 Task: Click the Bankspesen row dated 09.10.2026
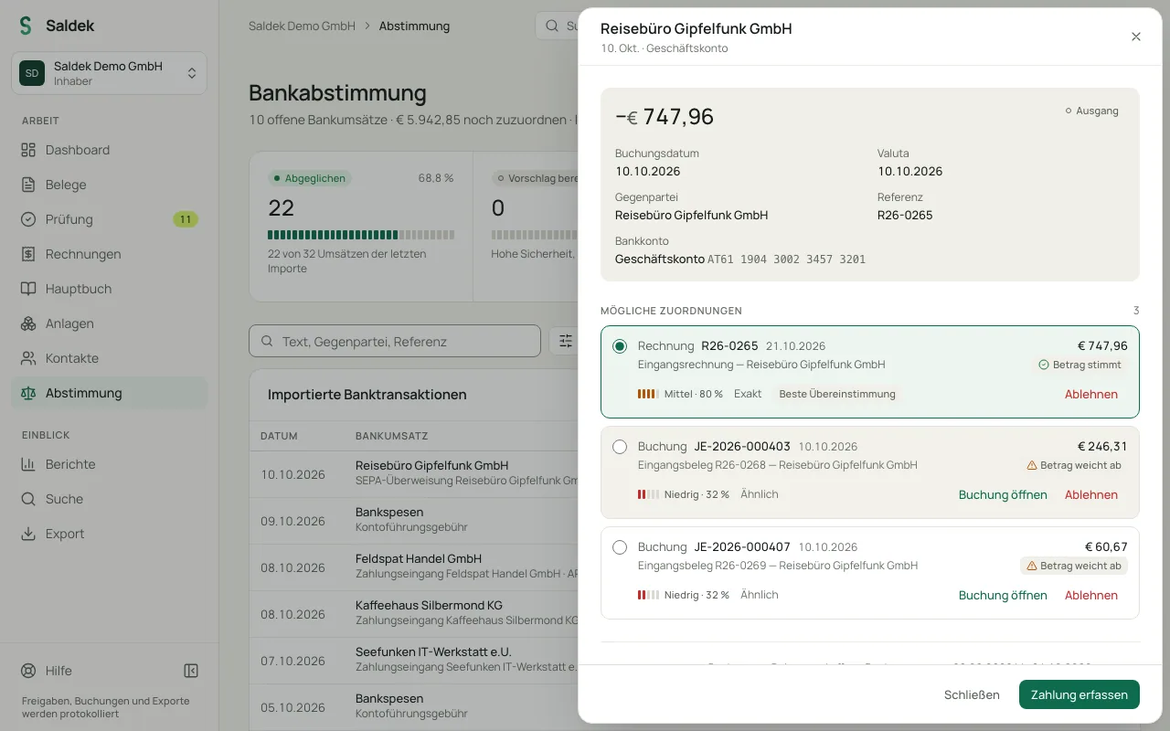pyautogui.click(x=414, y=521)
